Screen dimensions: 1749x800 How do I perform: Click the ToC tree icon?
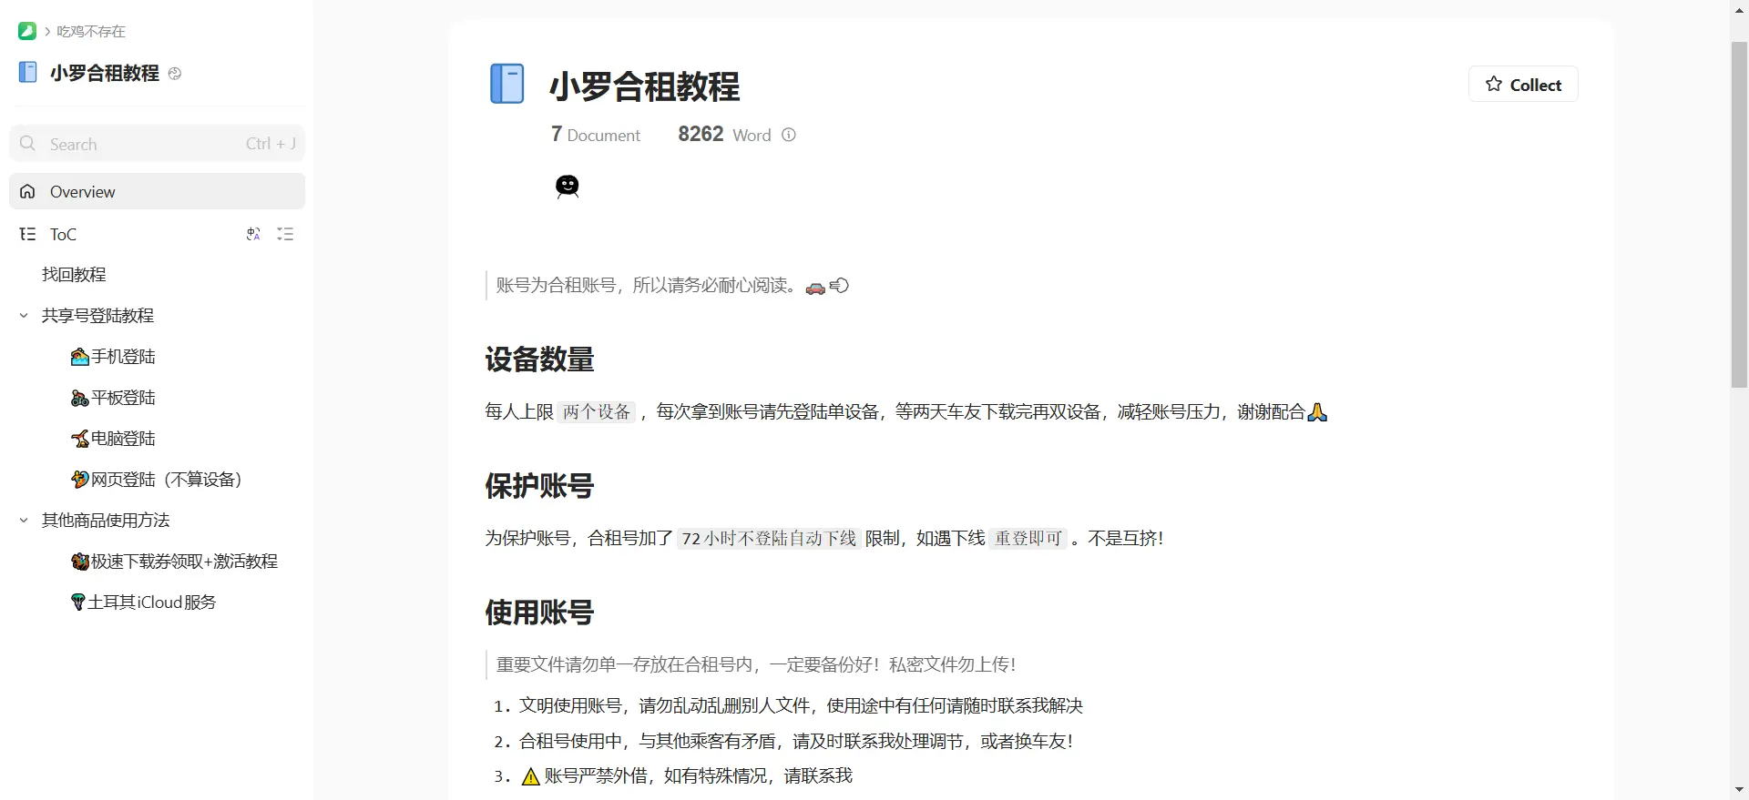tap(27, 234)
